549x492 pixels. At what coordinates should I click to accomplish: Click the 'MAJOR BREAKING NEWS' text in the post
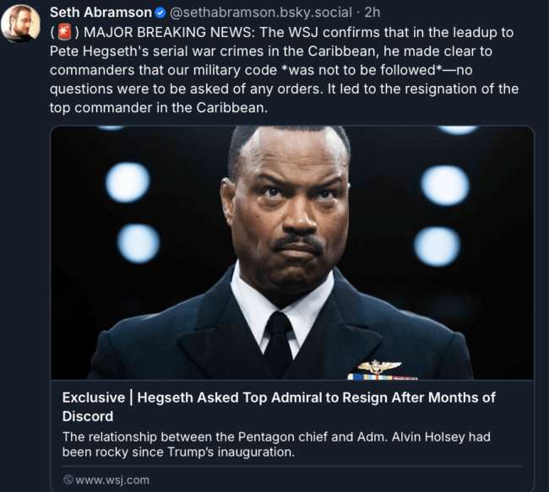[168, 32]
